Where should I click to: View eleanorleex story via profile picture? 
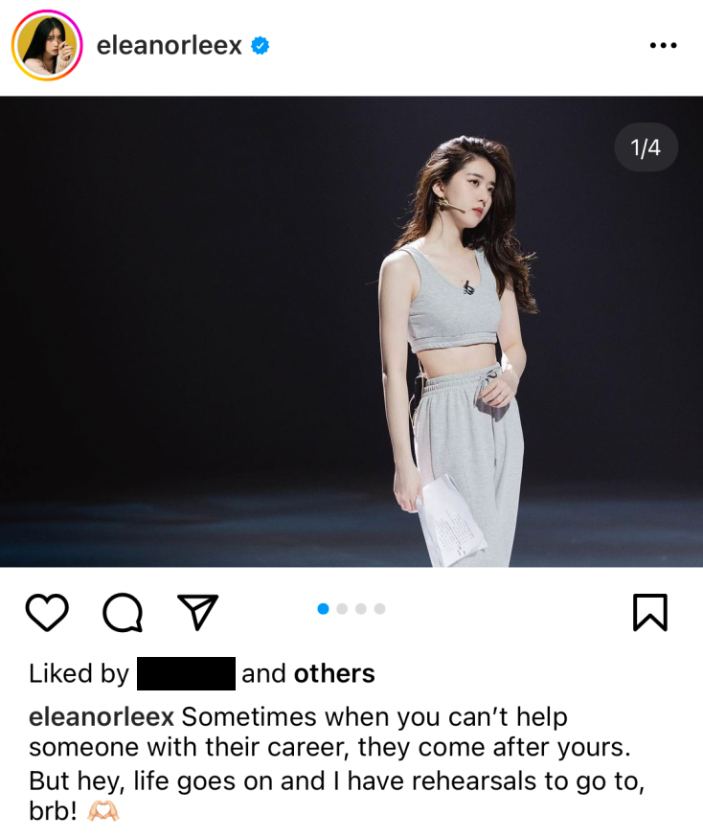pyautogui.click(x=47, y=45)
